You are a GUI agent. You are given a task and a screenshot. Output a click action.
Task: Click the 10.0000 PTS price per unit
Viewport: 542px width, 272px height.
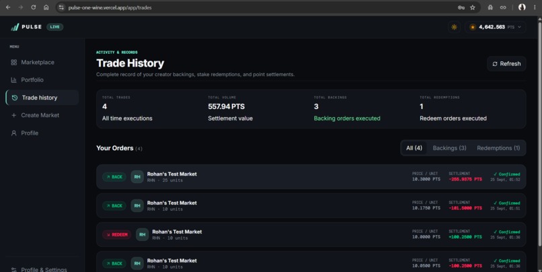(x=426, y=237)
